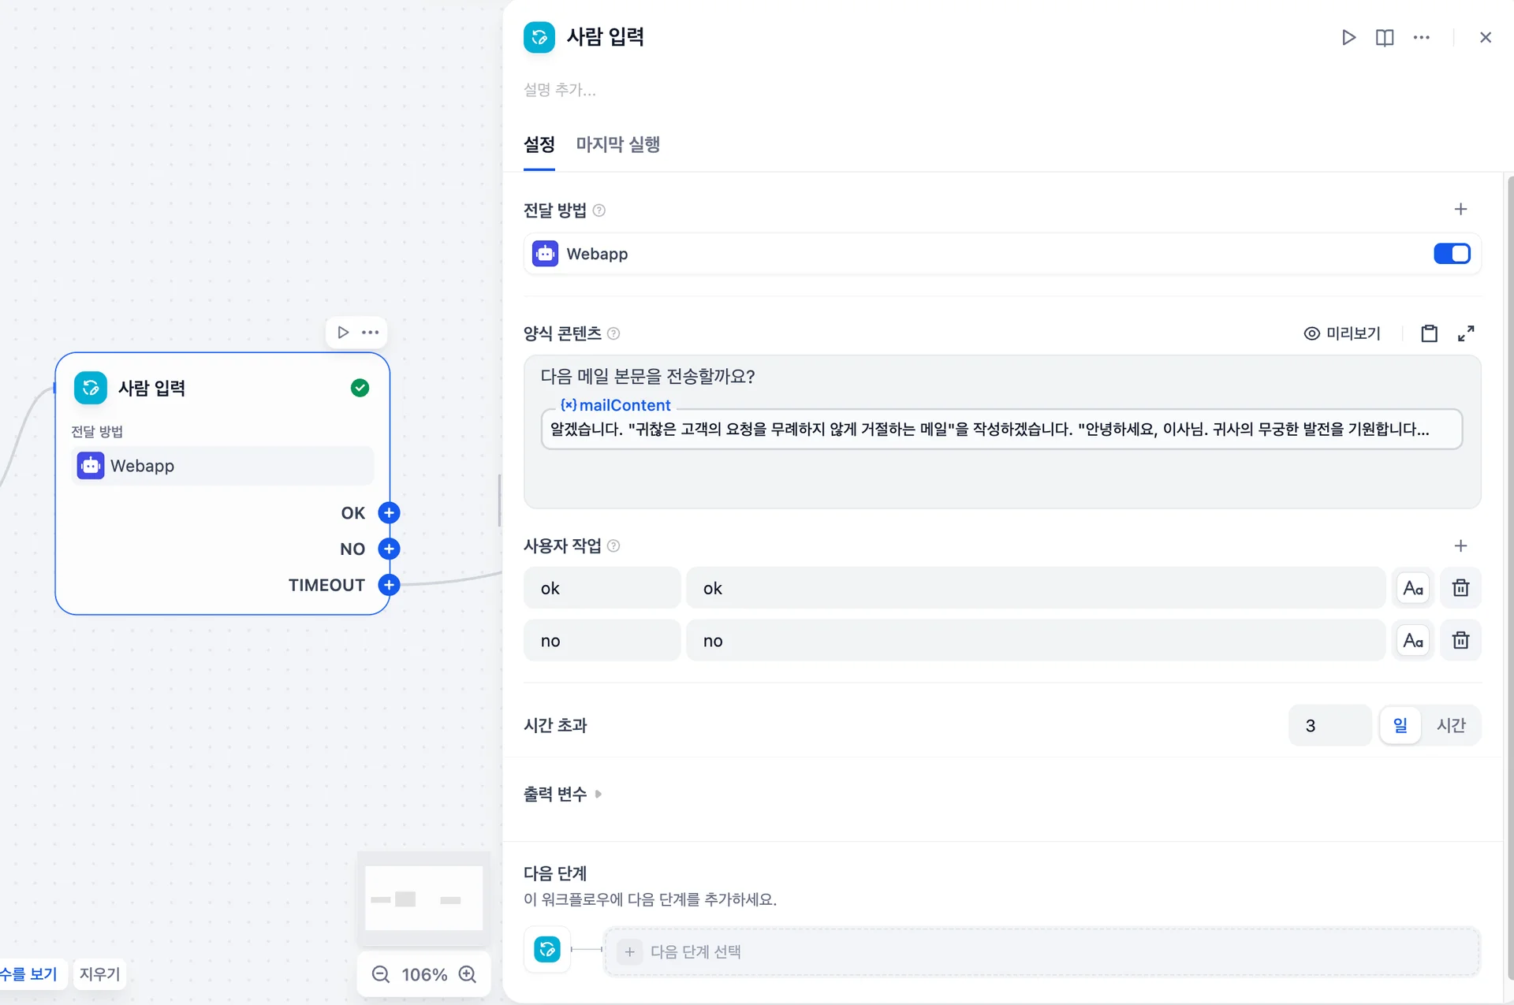Image resolution: width=1514 pixels, height=1005 pixels.
Task: Add next node from TIMEOUT branch
Action: [x=389, y=585]
